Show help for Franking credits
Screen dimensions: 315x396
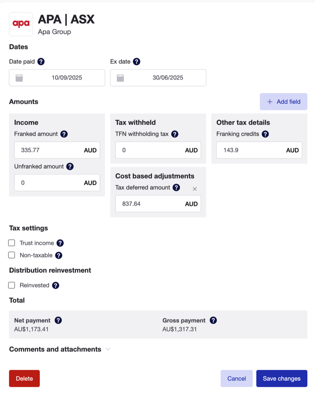click(265, 134)
